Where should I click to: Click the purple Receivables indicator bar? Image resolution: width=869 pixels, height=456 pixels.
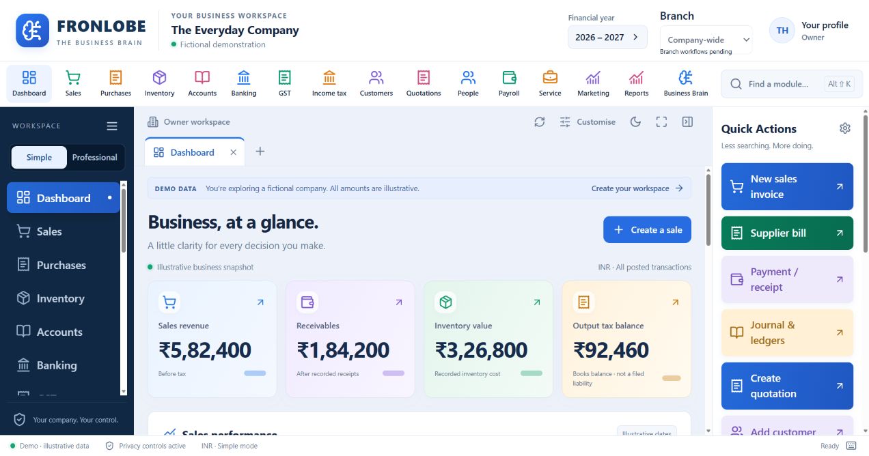[394, 373]
